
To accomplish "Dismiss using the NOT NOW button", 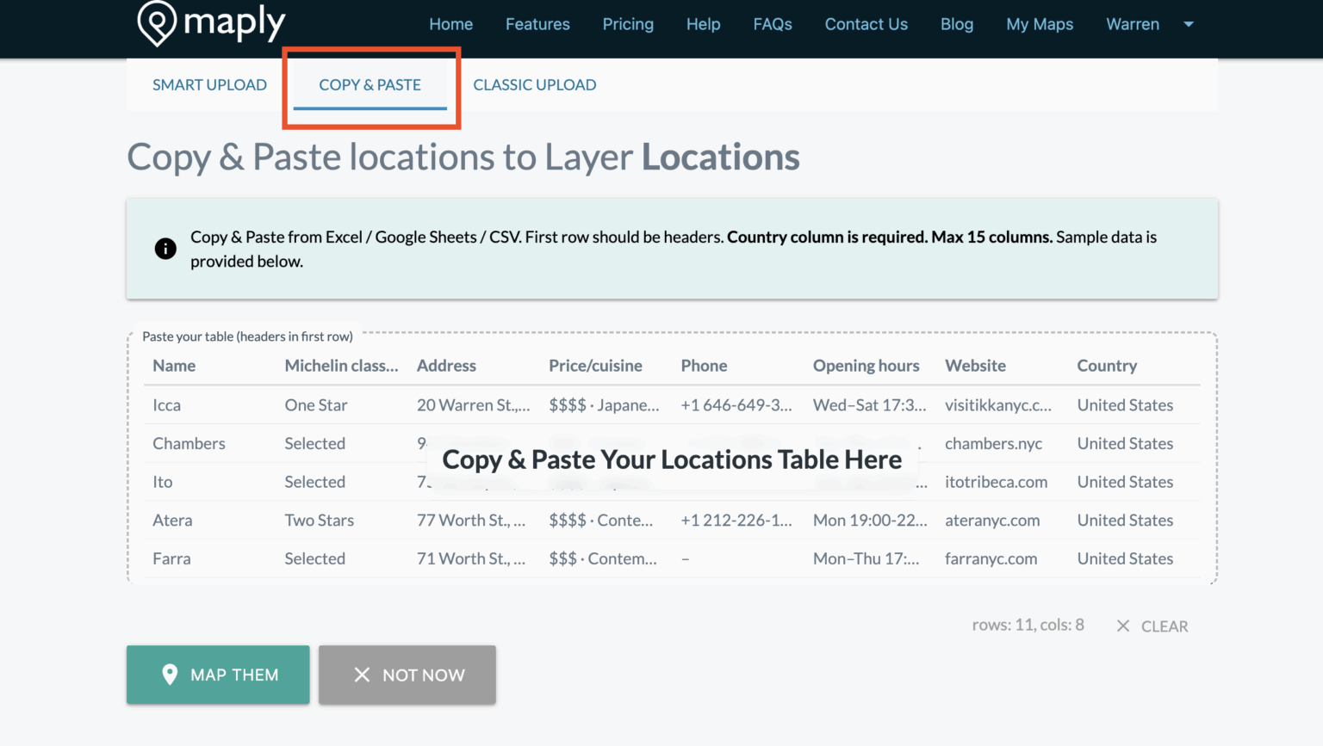I will (407, 675).
